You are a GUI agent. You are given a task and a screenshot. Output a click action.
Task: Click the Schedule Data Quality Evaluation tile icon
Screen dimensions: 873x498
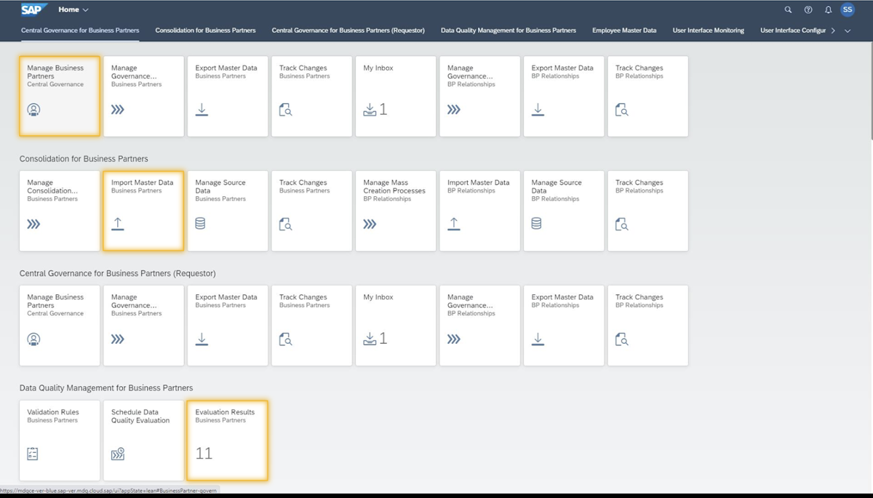tap(118, 454)
